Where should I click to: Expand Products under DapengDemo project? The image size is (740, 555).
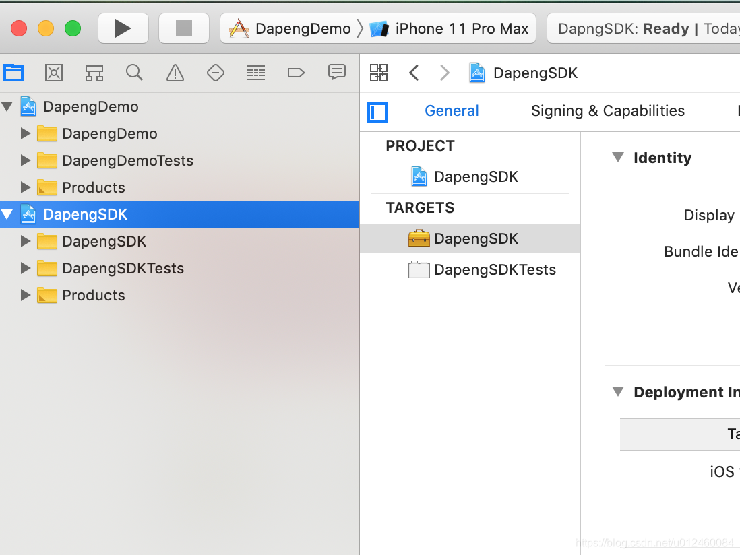(26, 188)
